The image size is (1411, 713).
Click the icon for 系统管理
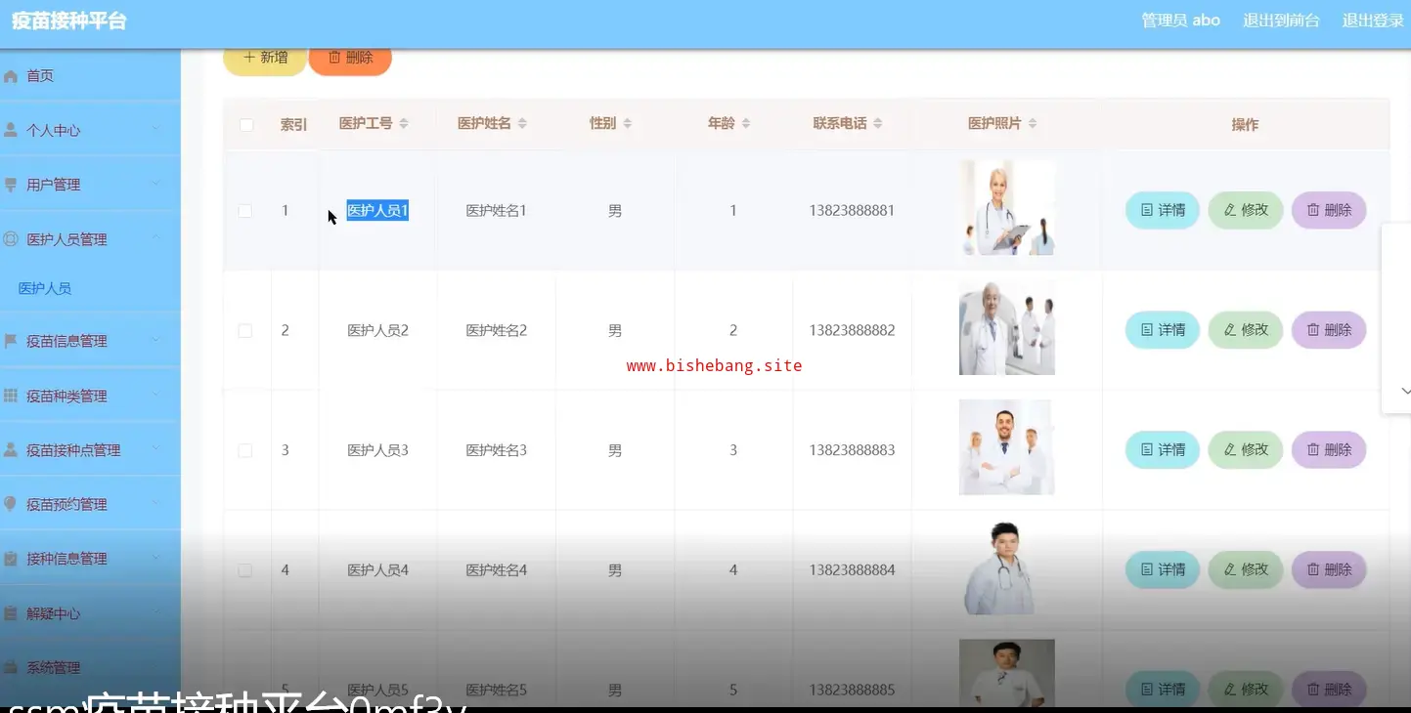click(x=11, y=668)
